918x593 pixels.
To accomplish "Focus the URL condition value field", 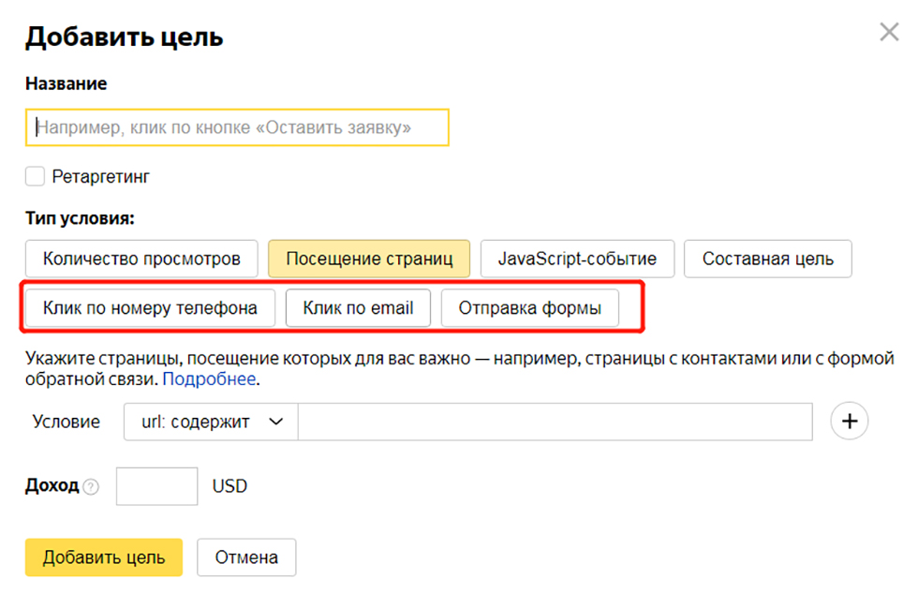I will tap(555, 422).
